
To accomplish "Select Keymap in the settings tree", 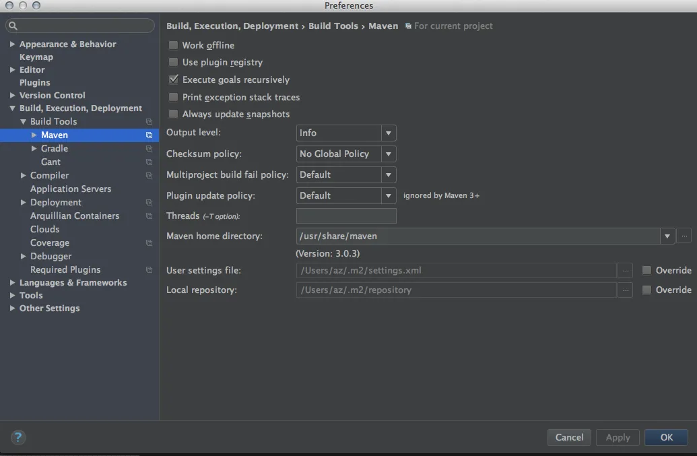I will [36, 57].
